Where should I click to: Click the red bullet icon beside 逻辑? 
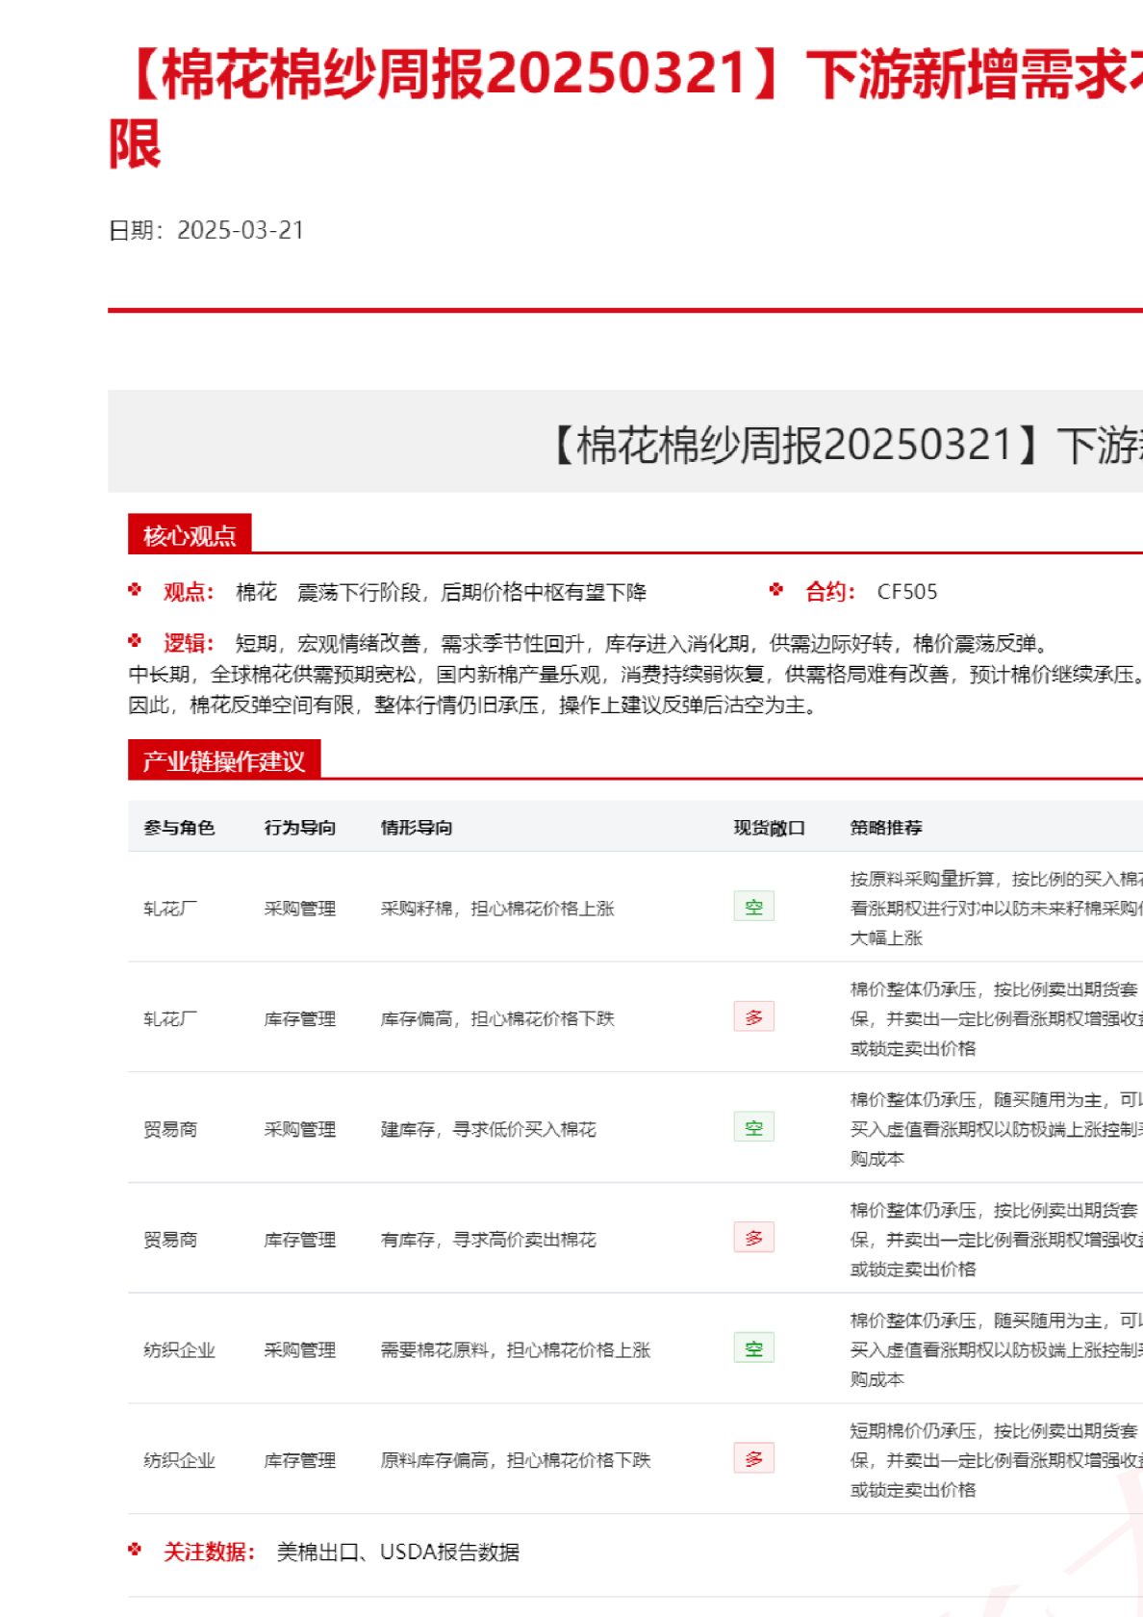(135, 641)
